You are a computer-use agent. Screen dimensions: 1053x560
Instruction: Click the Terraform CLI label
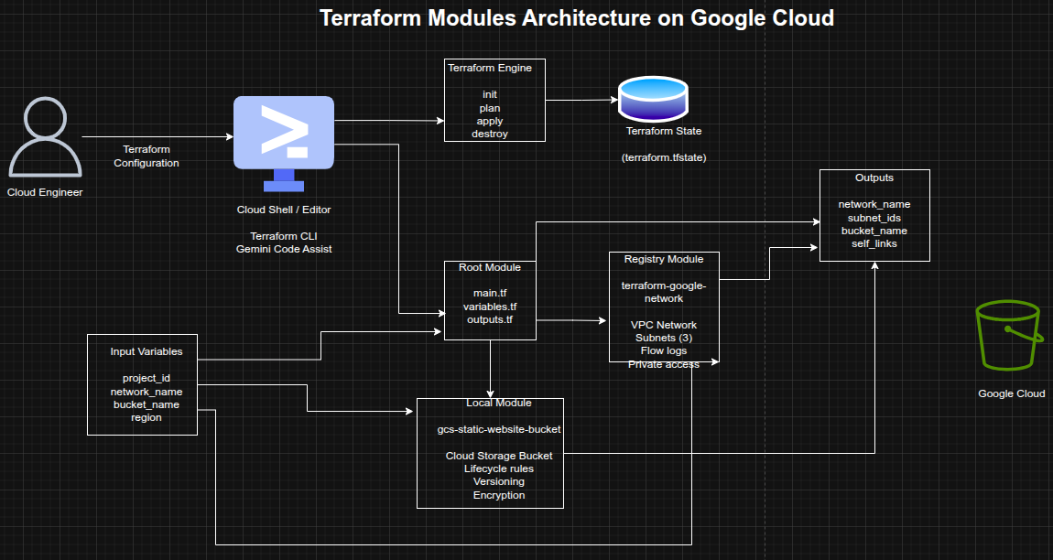(x=284, y=235)
